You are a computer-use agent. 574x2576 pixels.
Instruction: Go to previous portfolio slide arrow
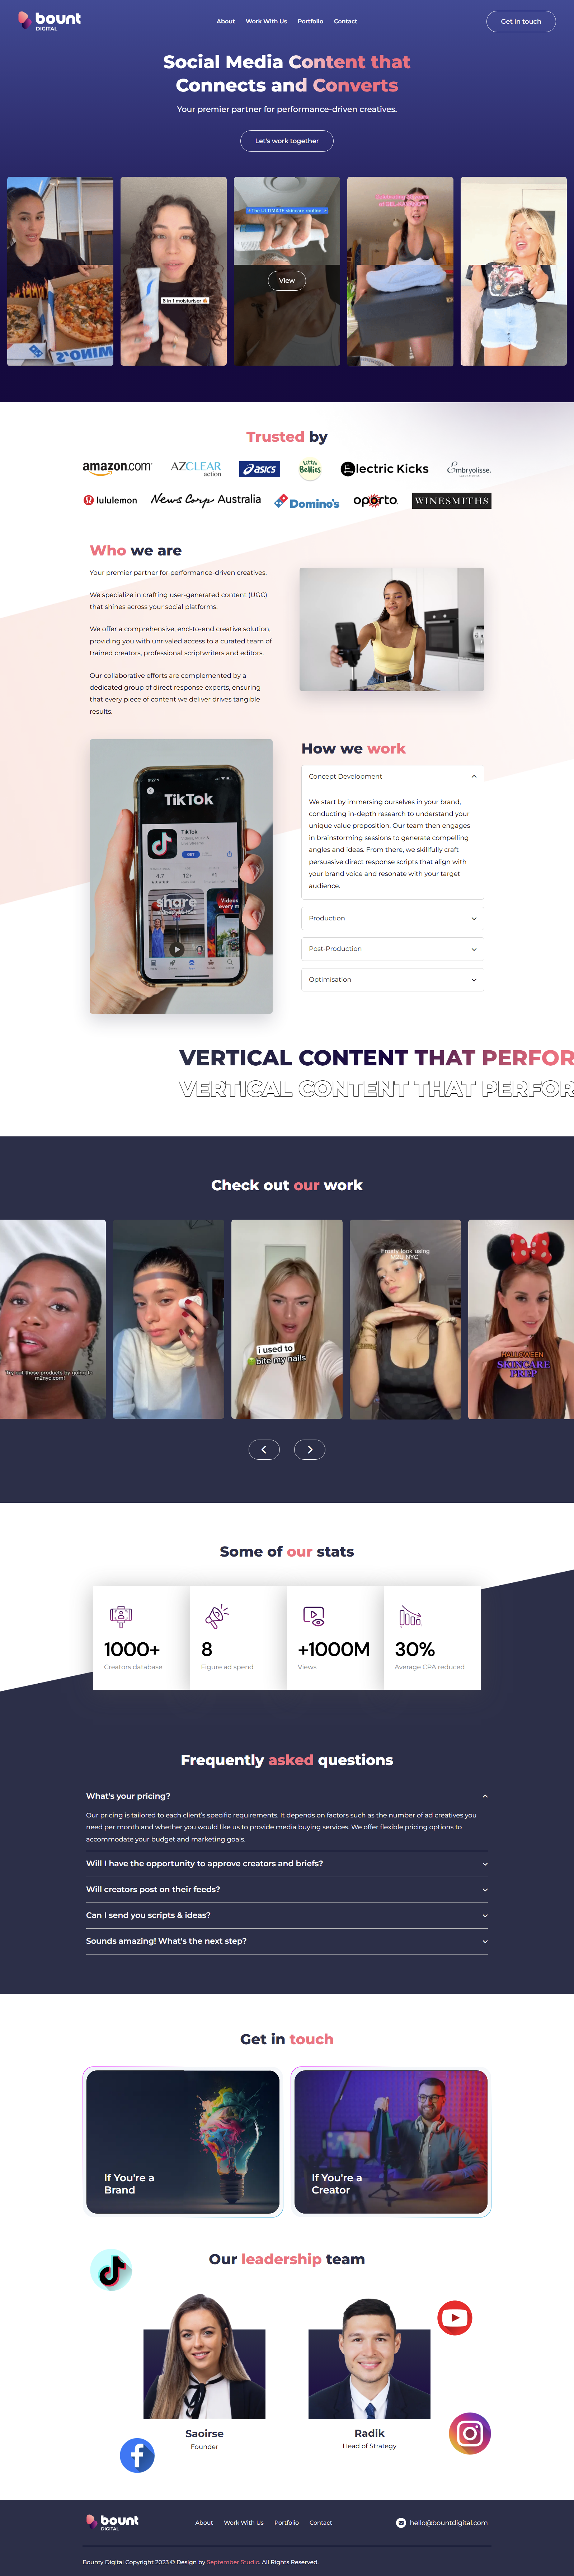pos(264,1449)
